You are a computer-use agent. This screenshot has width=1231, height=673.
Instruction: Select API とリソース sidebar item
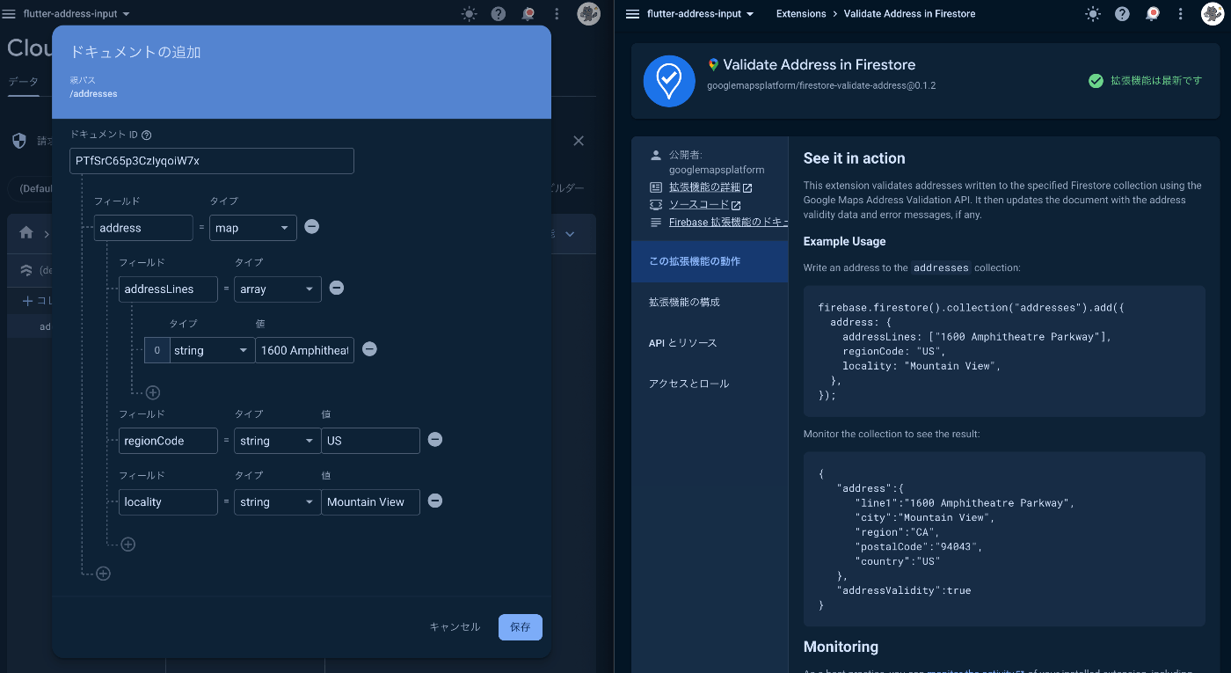[x=710, y=343]
